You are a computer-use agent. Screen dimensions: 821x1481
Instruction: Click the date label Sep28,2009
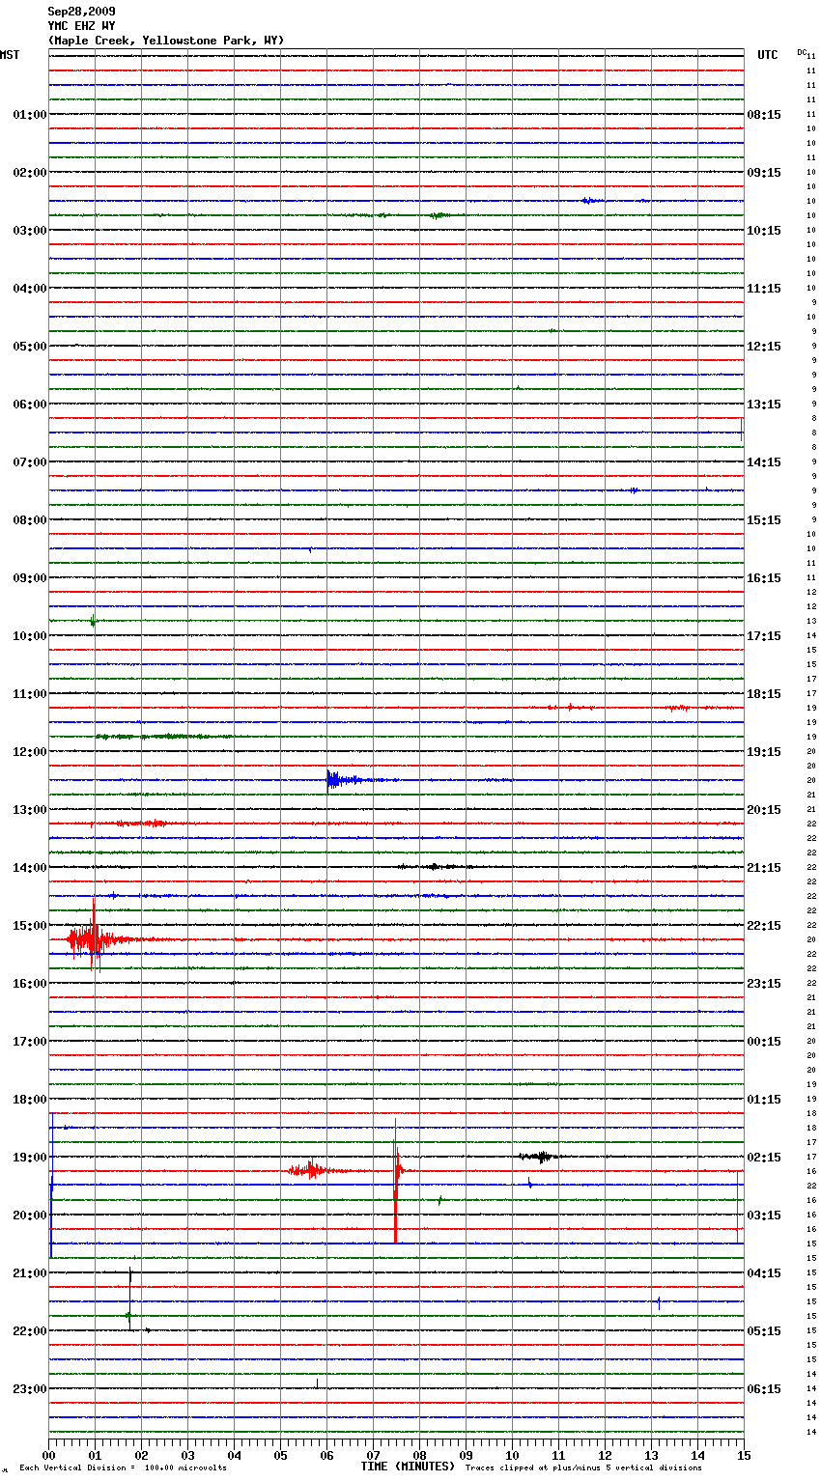click(81, 12)
